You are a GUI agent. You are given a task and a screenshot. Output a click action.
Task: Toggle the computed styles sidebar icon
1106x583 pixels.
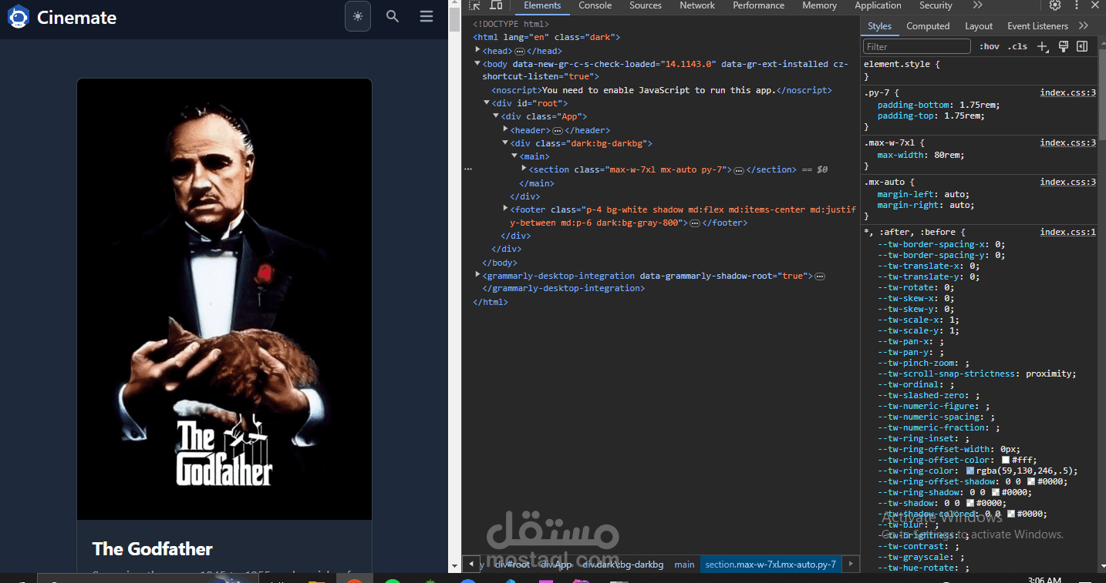click(1082, 46)
